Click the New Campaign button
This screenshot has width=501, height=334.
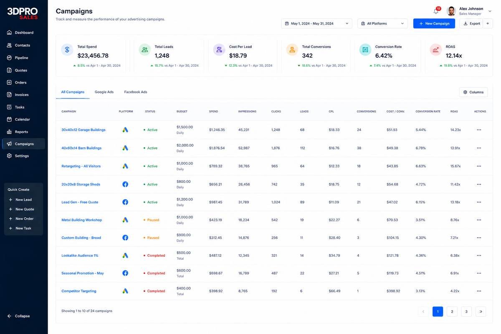click(434, 23)
